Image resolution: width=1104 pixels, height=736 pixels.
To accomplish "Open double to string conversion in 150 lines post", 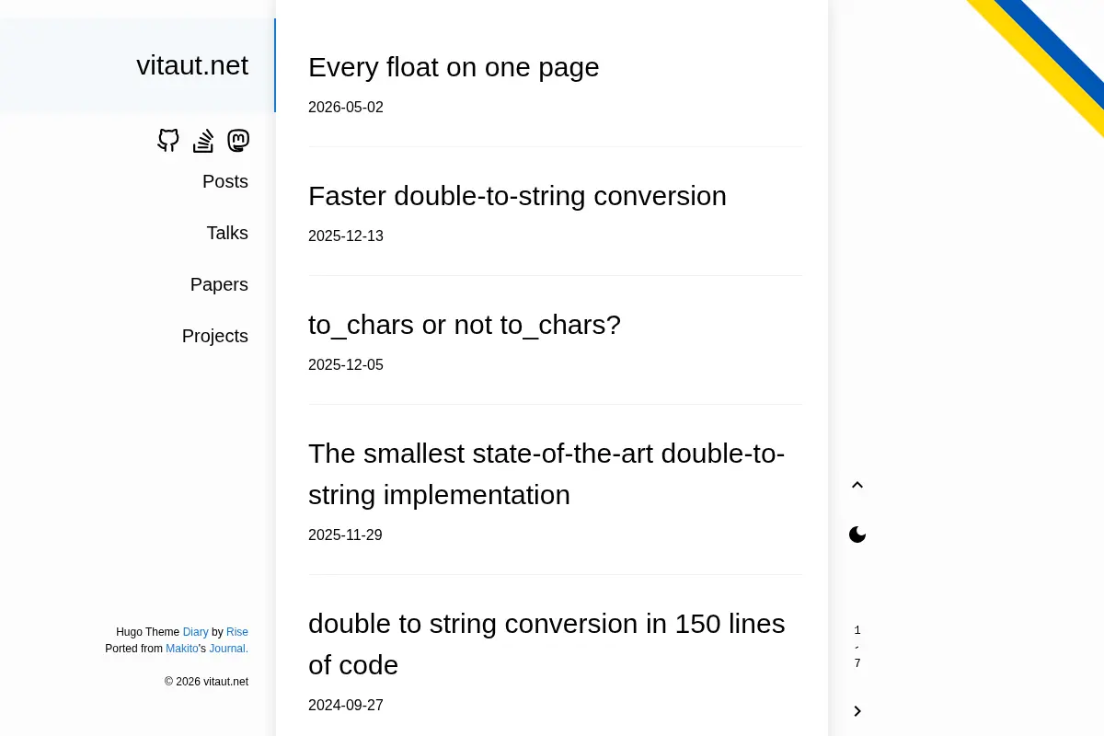I will point(546,644).
